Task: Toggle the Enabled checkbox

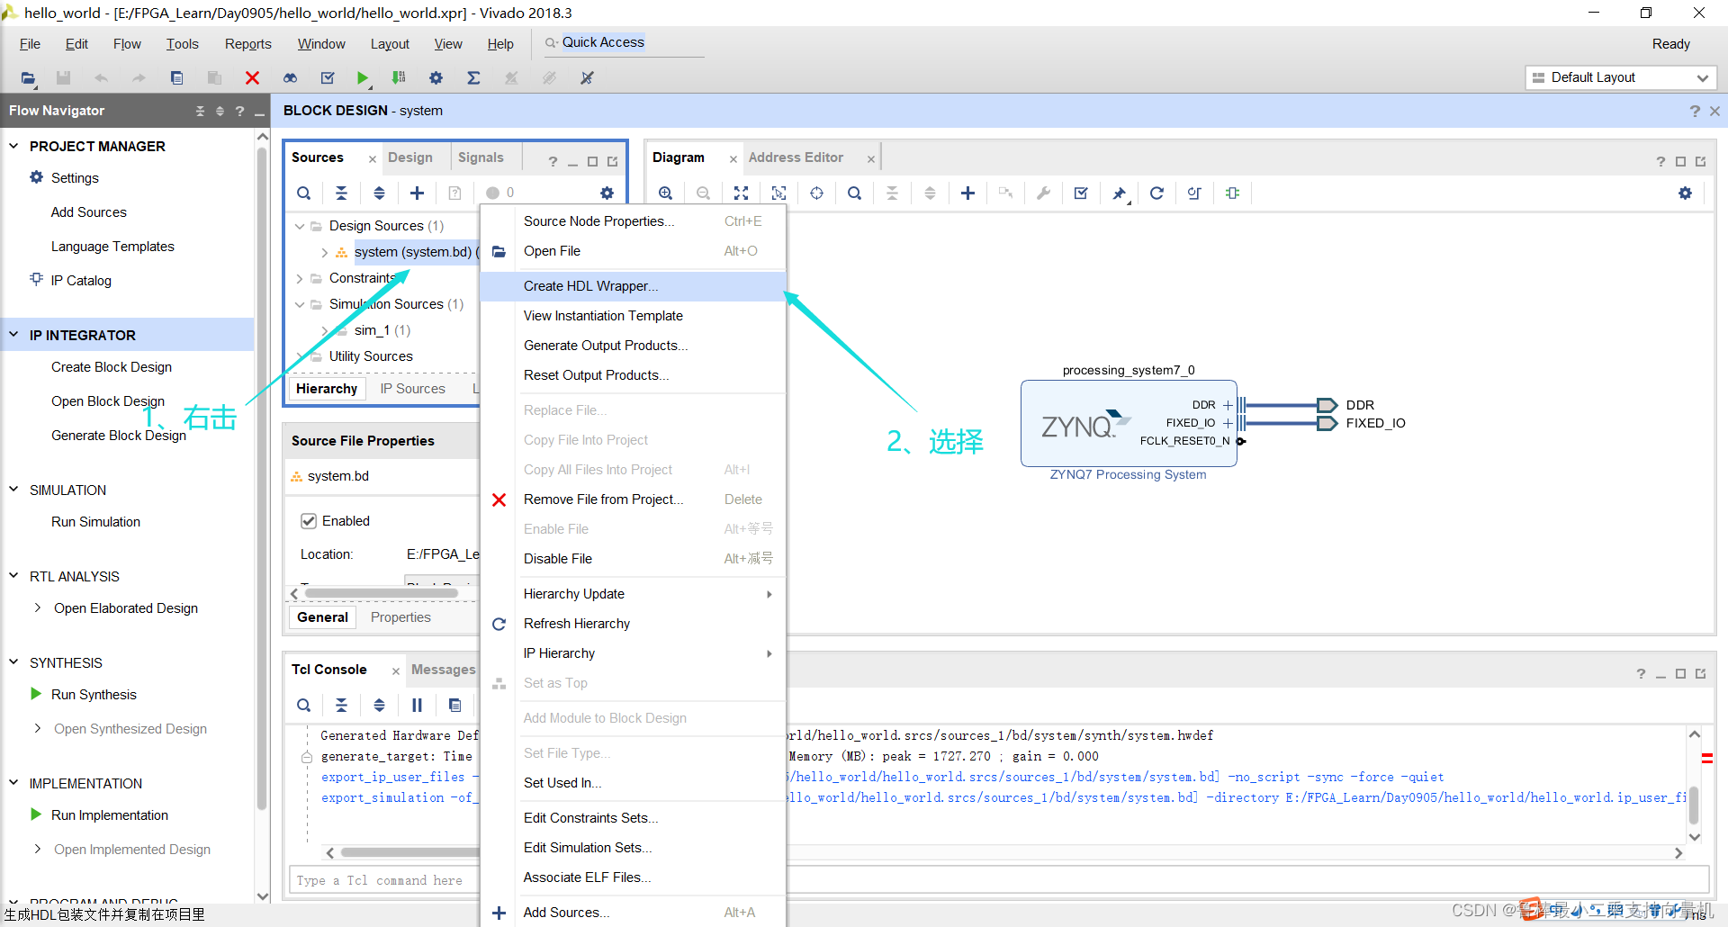Action: 309,521
